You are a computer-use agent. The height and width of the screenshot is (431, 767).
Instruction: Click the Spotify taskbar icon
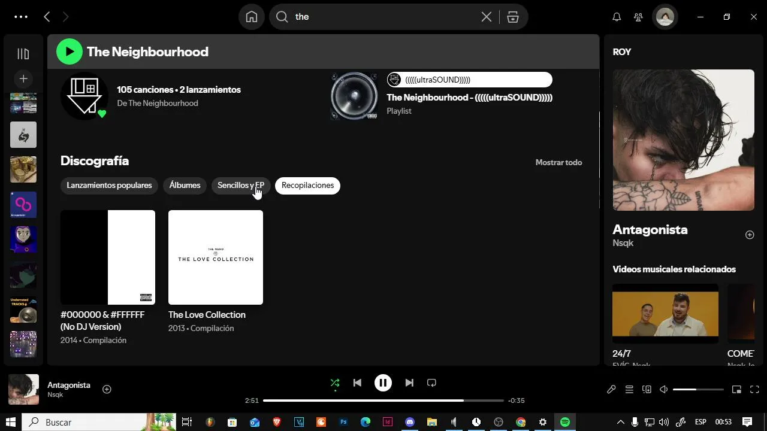click(565, 422)
